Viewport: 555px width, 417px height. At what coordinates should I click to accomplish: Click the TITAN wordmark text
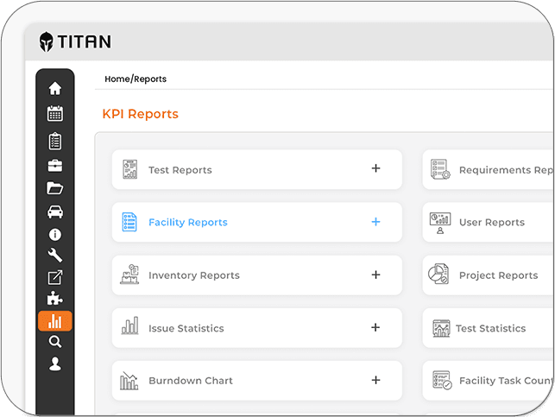coord(85,41)
